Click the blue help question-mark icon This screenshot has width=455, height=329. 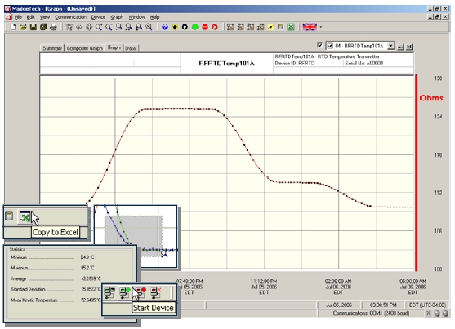(165, 27)
